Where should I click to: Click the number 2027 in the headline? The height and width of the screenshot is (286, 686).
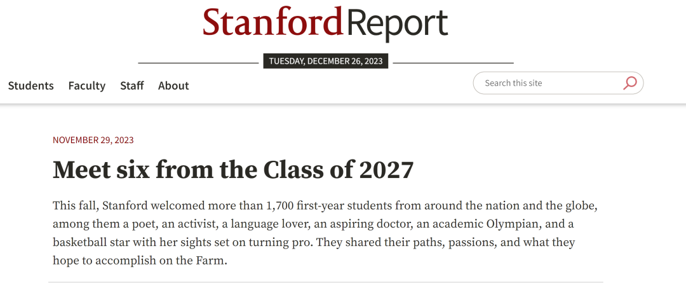point(386,170)
